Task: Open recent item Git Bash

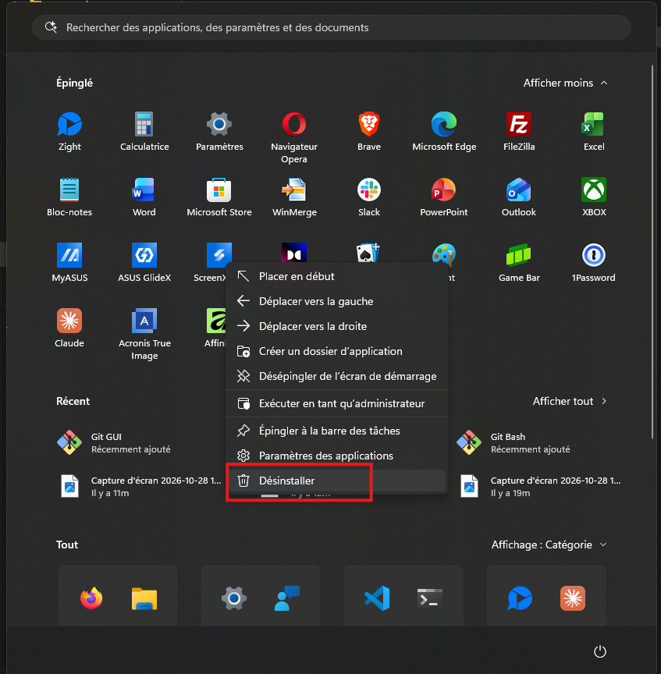Action: 514,443
